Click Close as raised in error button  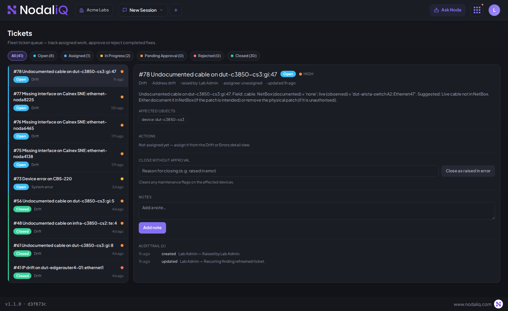pyautogui.click(x=468, y=171)
